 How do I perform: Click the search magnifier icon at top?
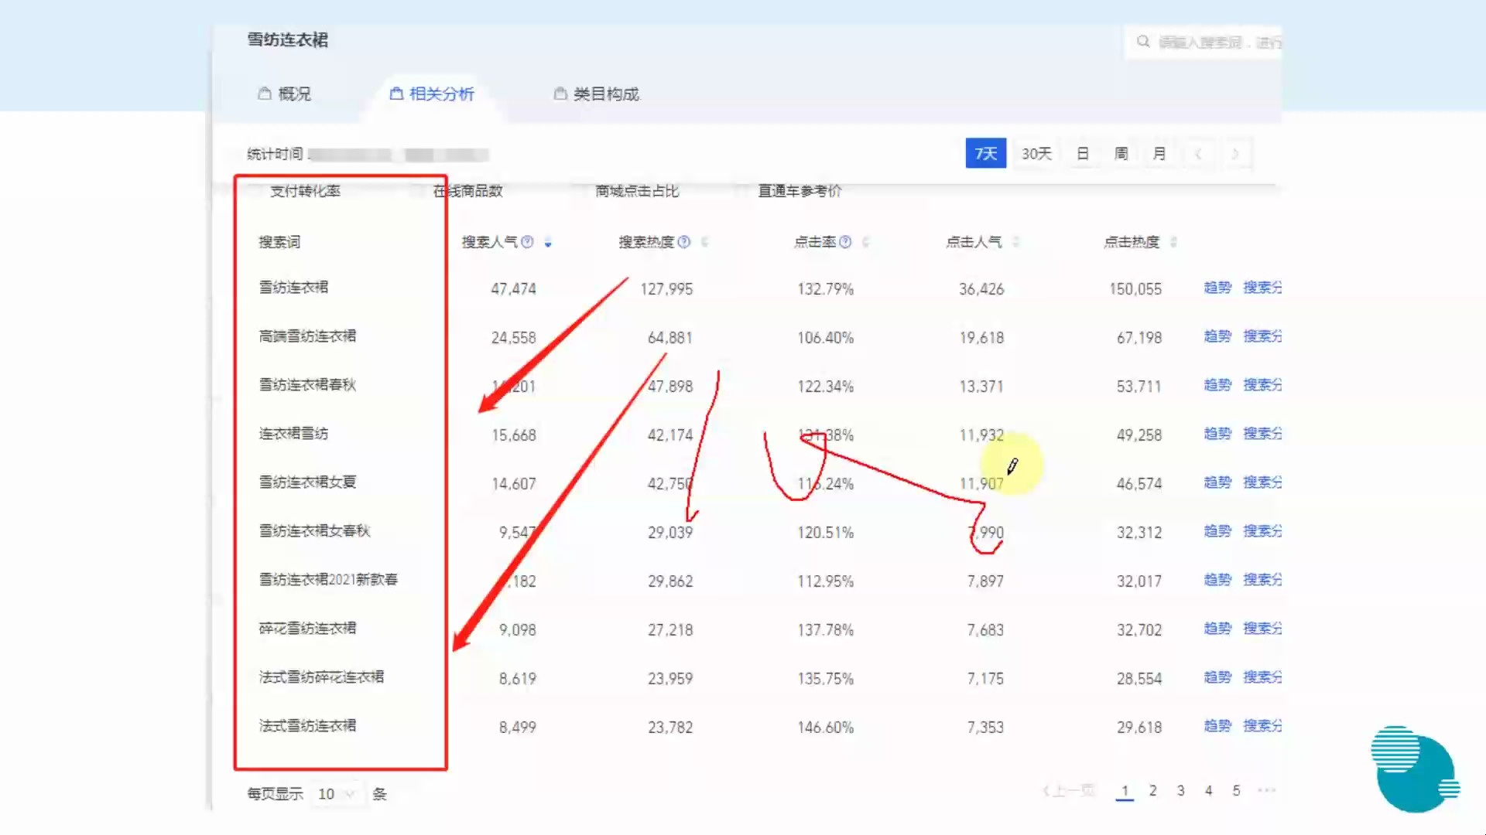pos(1142,42)
